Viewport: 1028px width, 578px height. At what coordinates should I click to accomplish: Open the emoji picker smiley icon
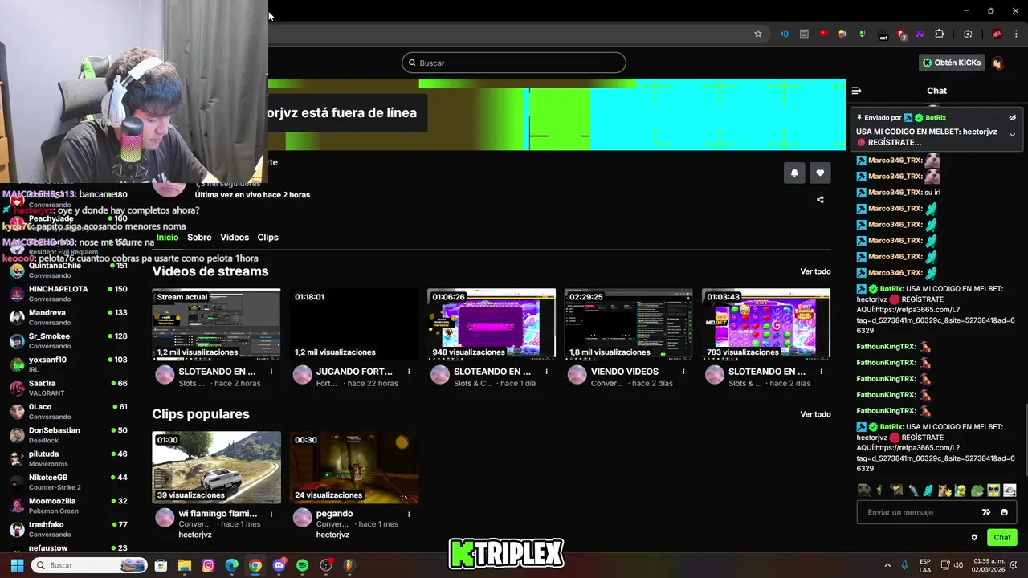click(x=1004, y=512)
